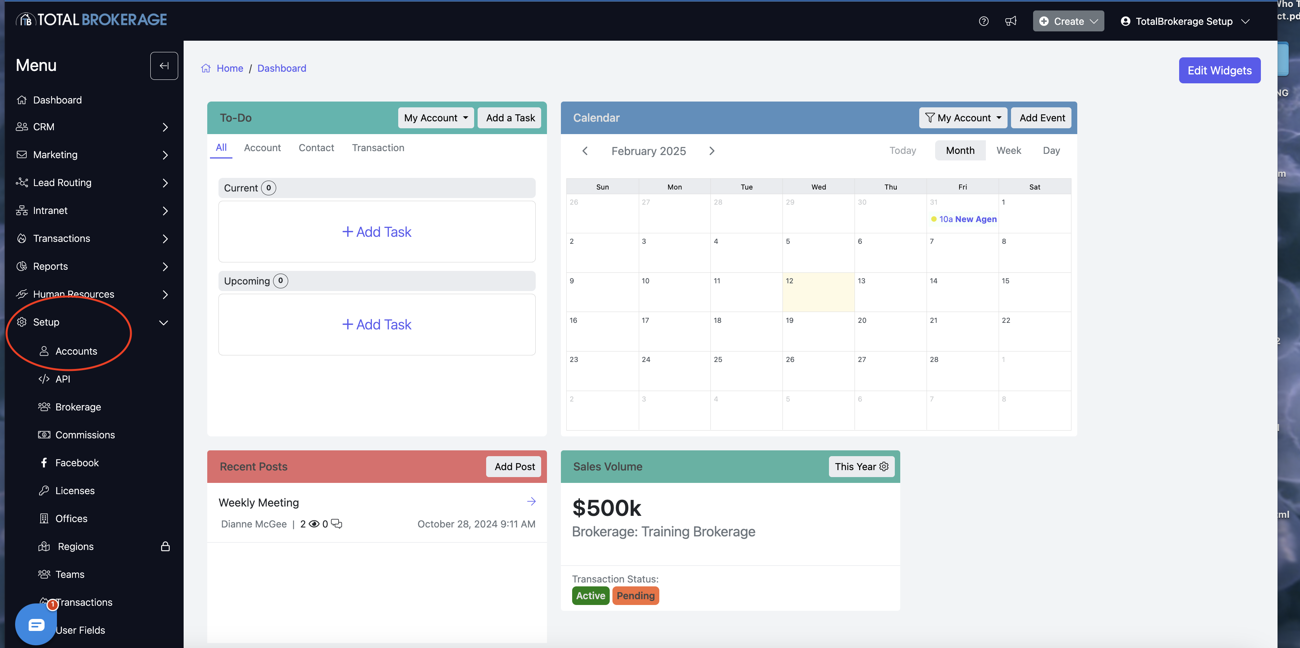The height and width of the screenshot is (648, 1300).
Task: Switch to the Transaction to-do tab
Action: pyautogui.click(x=378, y=148)
